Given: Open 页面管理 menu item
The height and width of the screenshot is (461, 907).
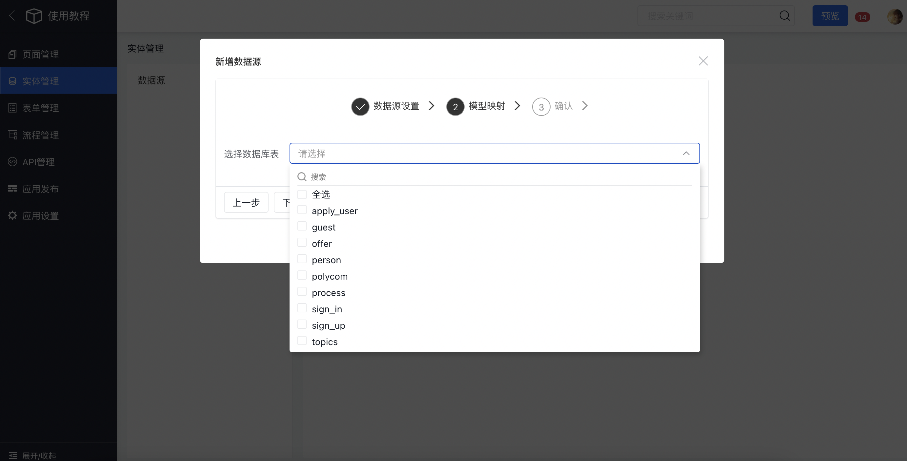Looking at the screenshot, I should tap(58, 54).
